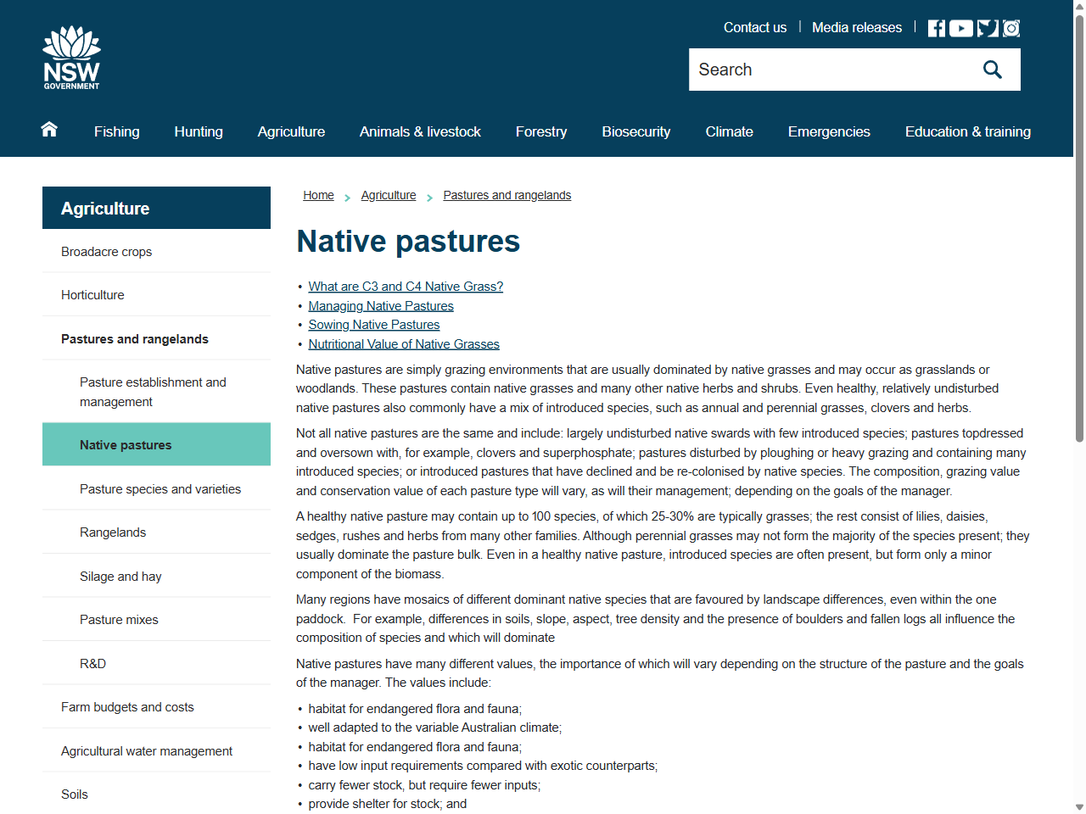Viewport: 1086px width, 814px height.
Task: Expand the Rangelands sidebar entry
Action: point(113,532)
